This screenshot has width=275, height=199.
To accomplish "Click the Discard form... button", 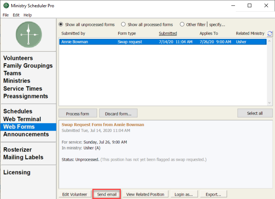I will coord(118,113).
